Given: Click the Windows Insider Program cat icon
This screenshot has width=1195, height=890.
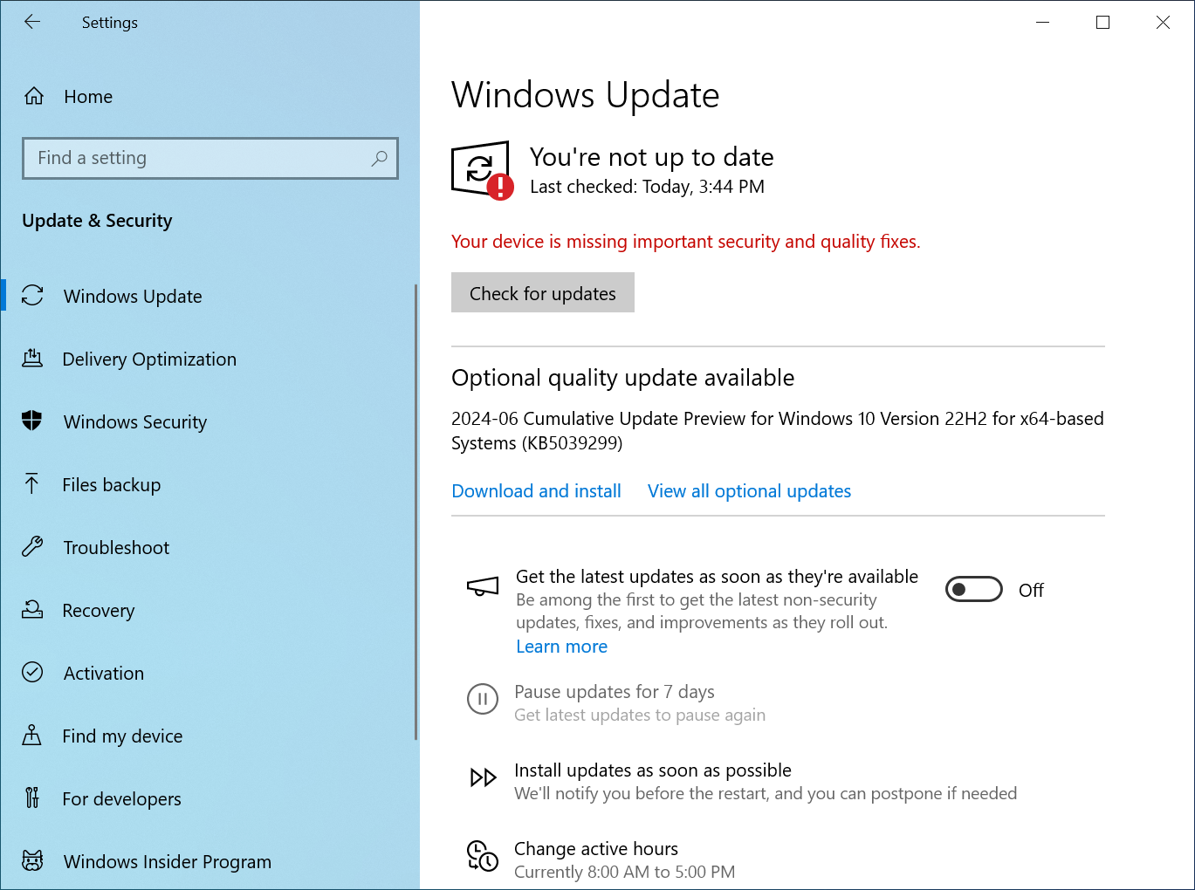Looking at the screenshot, I should tap(32, 860).
